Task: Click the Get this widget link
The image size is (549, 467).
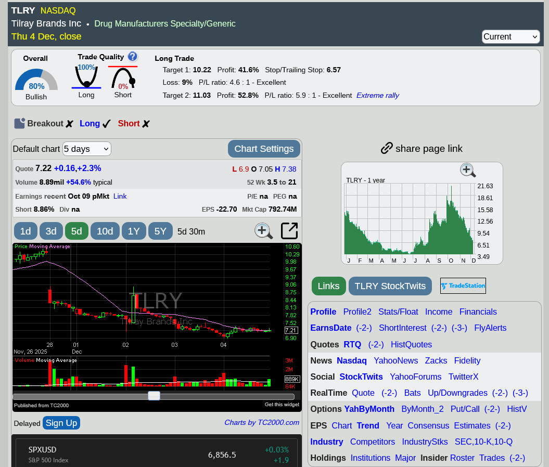Action: tap(282, 405)
